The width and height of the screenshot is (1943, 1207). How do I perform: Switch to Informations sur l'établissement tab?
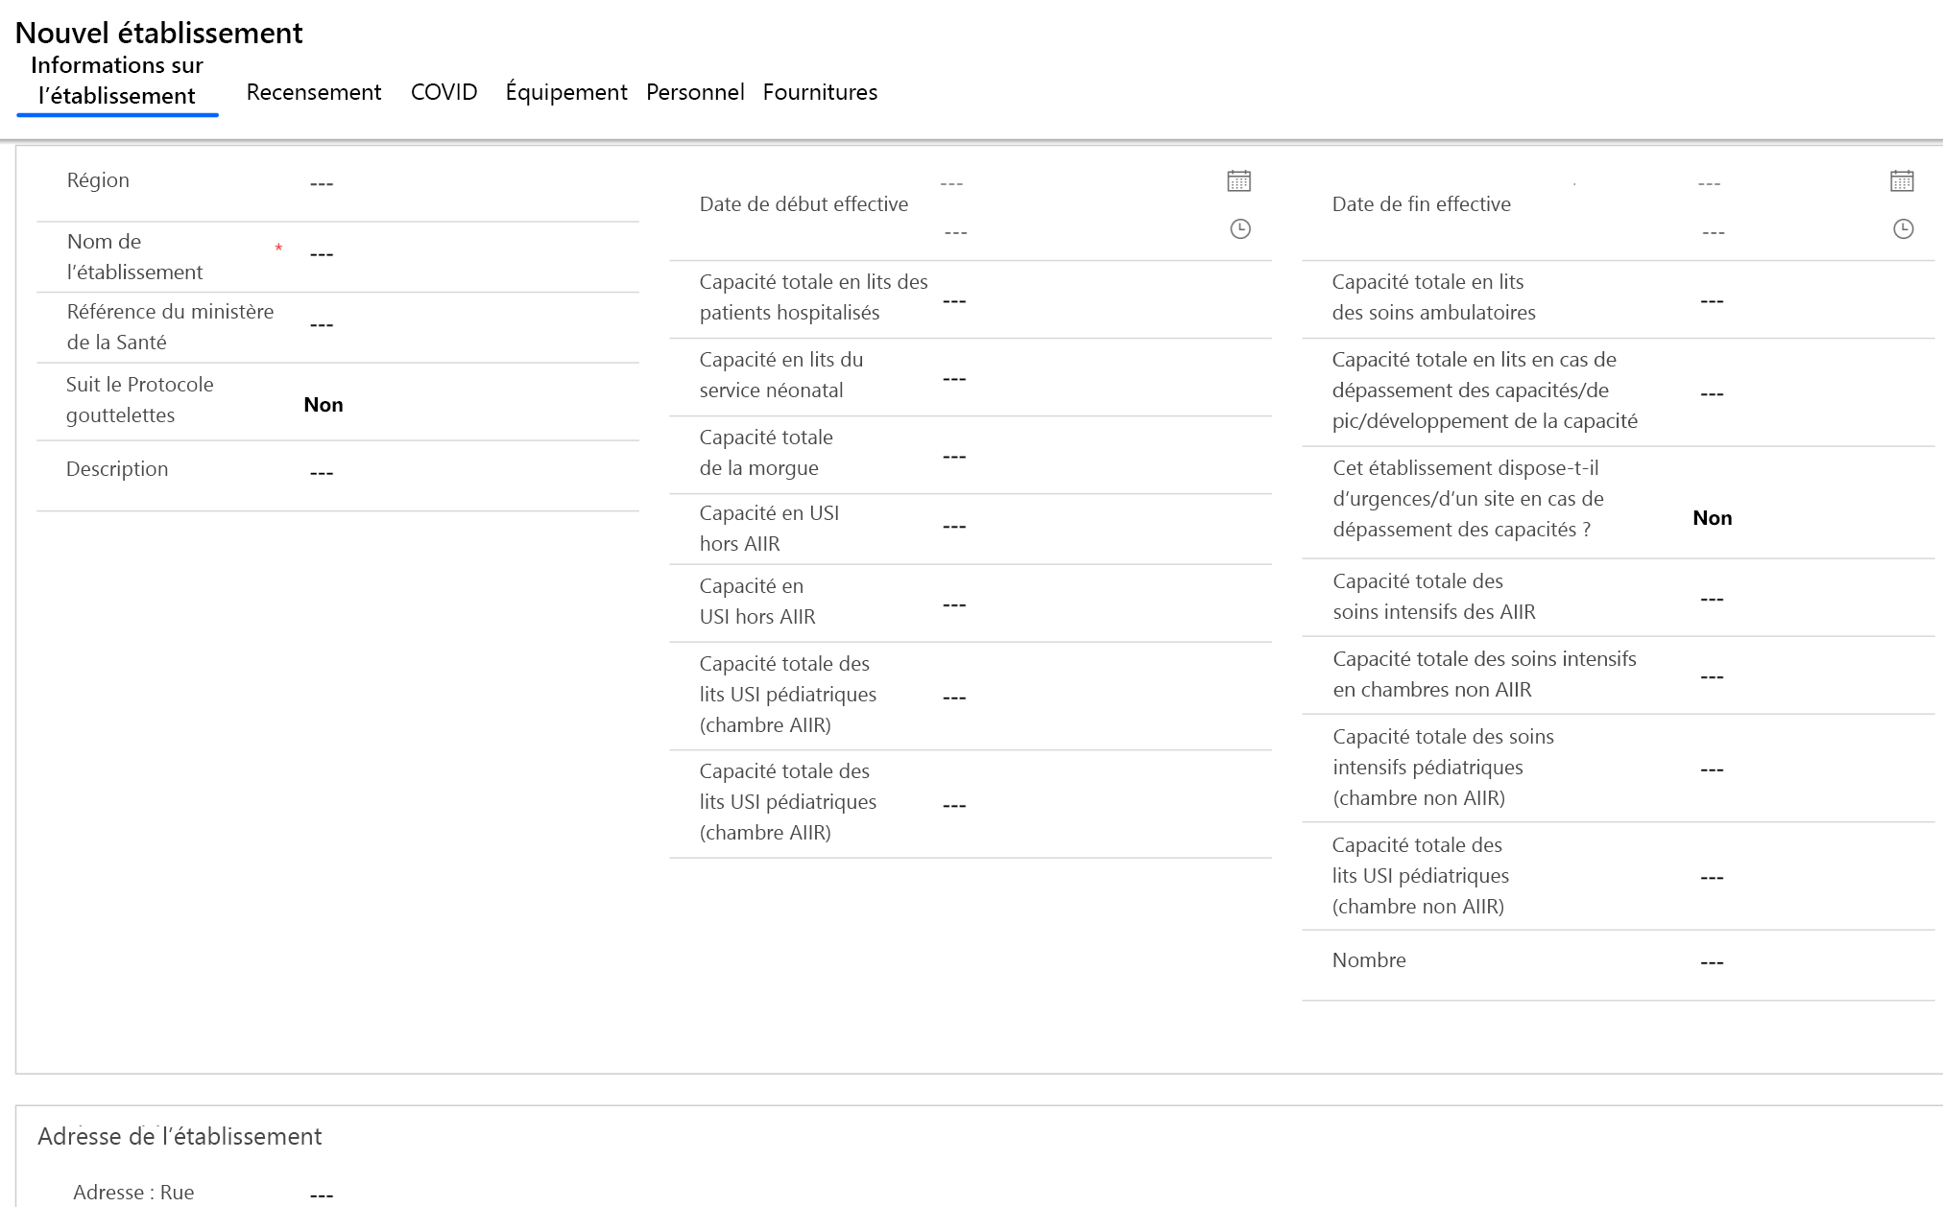(x=117, y=81)
